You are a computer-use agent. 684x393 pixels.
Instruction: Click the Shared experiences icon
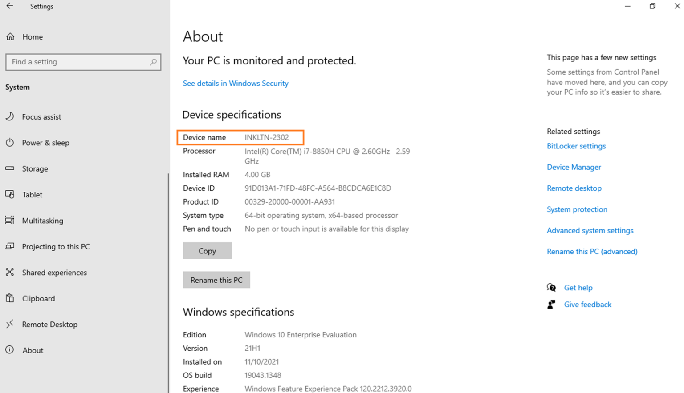point(10,273)
